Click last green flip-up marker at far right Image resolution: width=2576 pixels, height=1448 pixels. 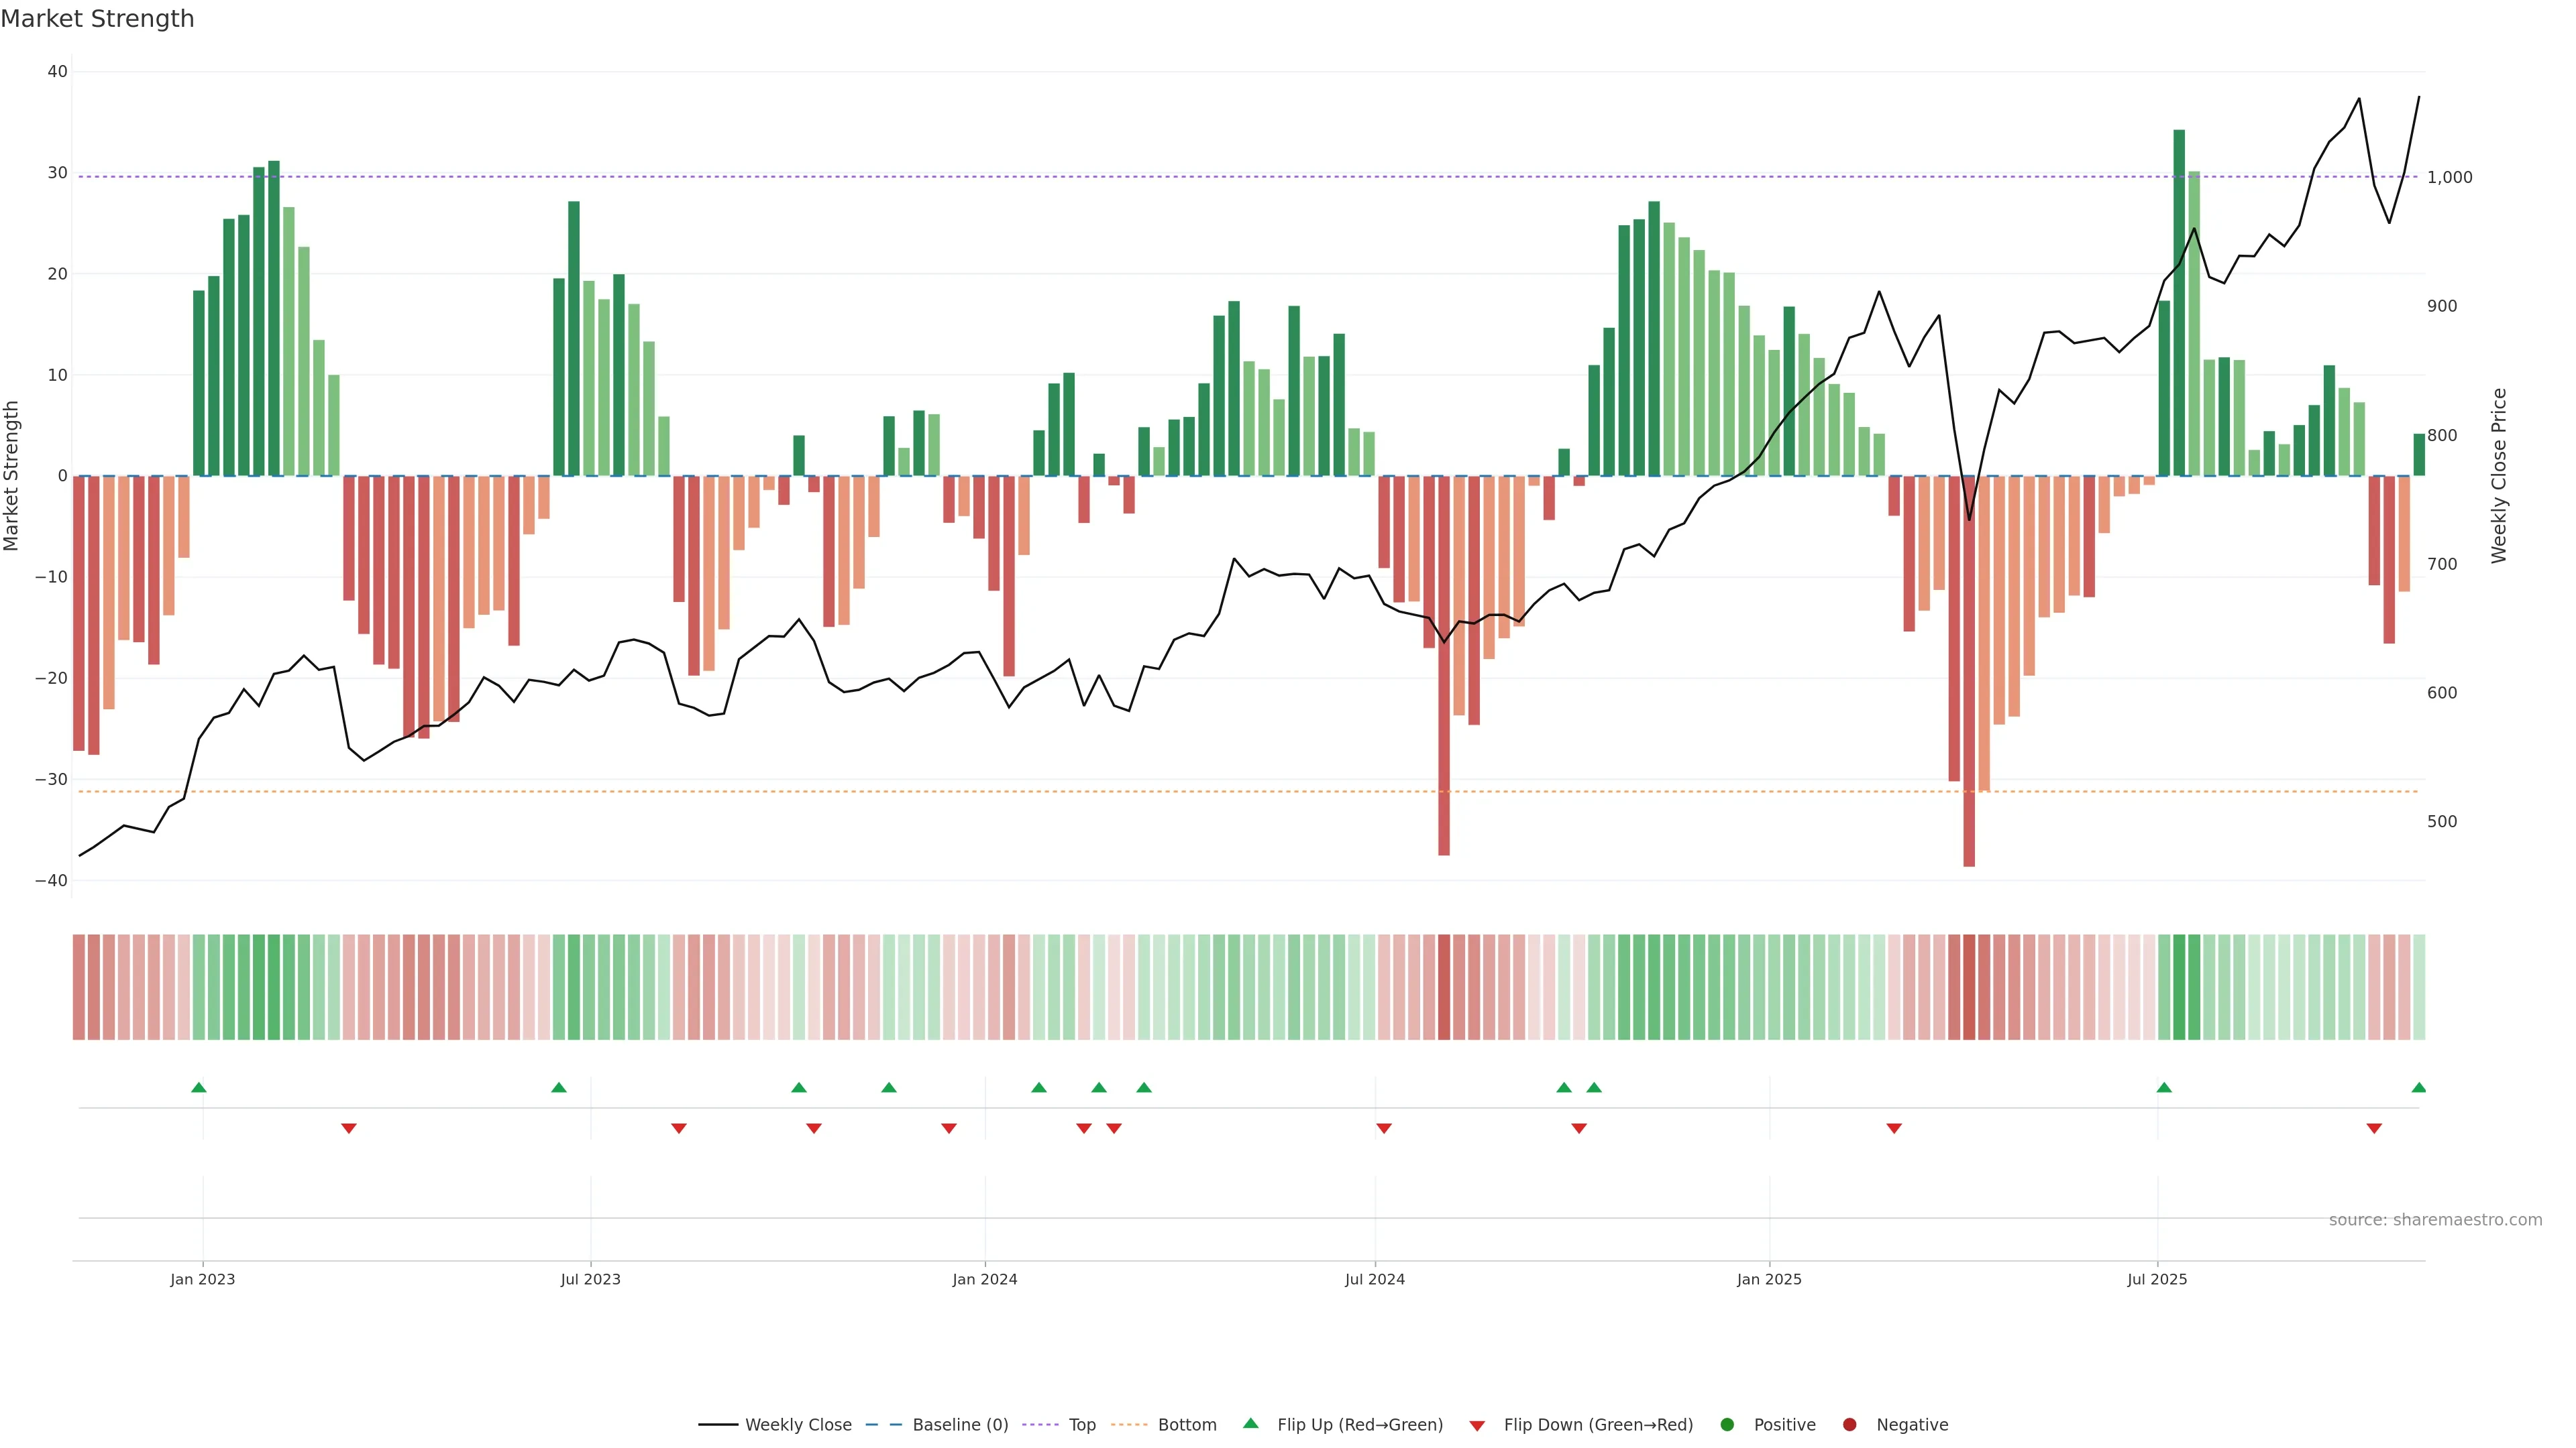pyautogui.click(x=2418, y=1087)
